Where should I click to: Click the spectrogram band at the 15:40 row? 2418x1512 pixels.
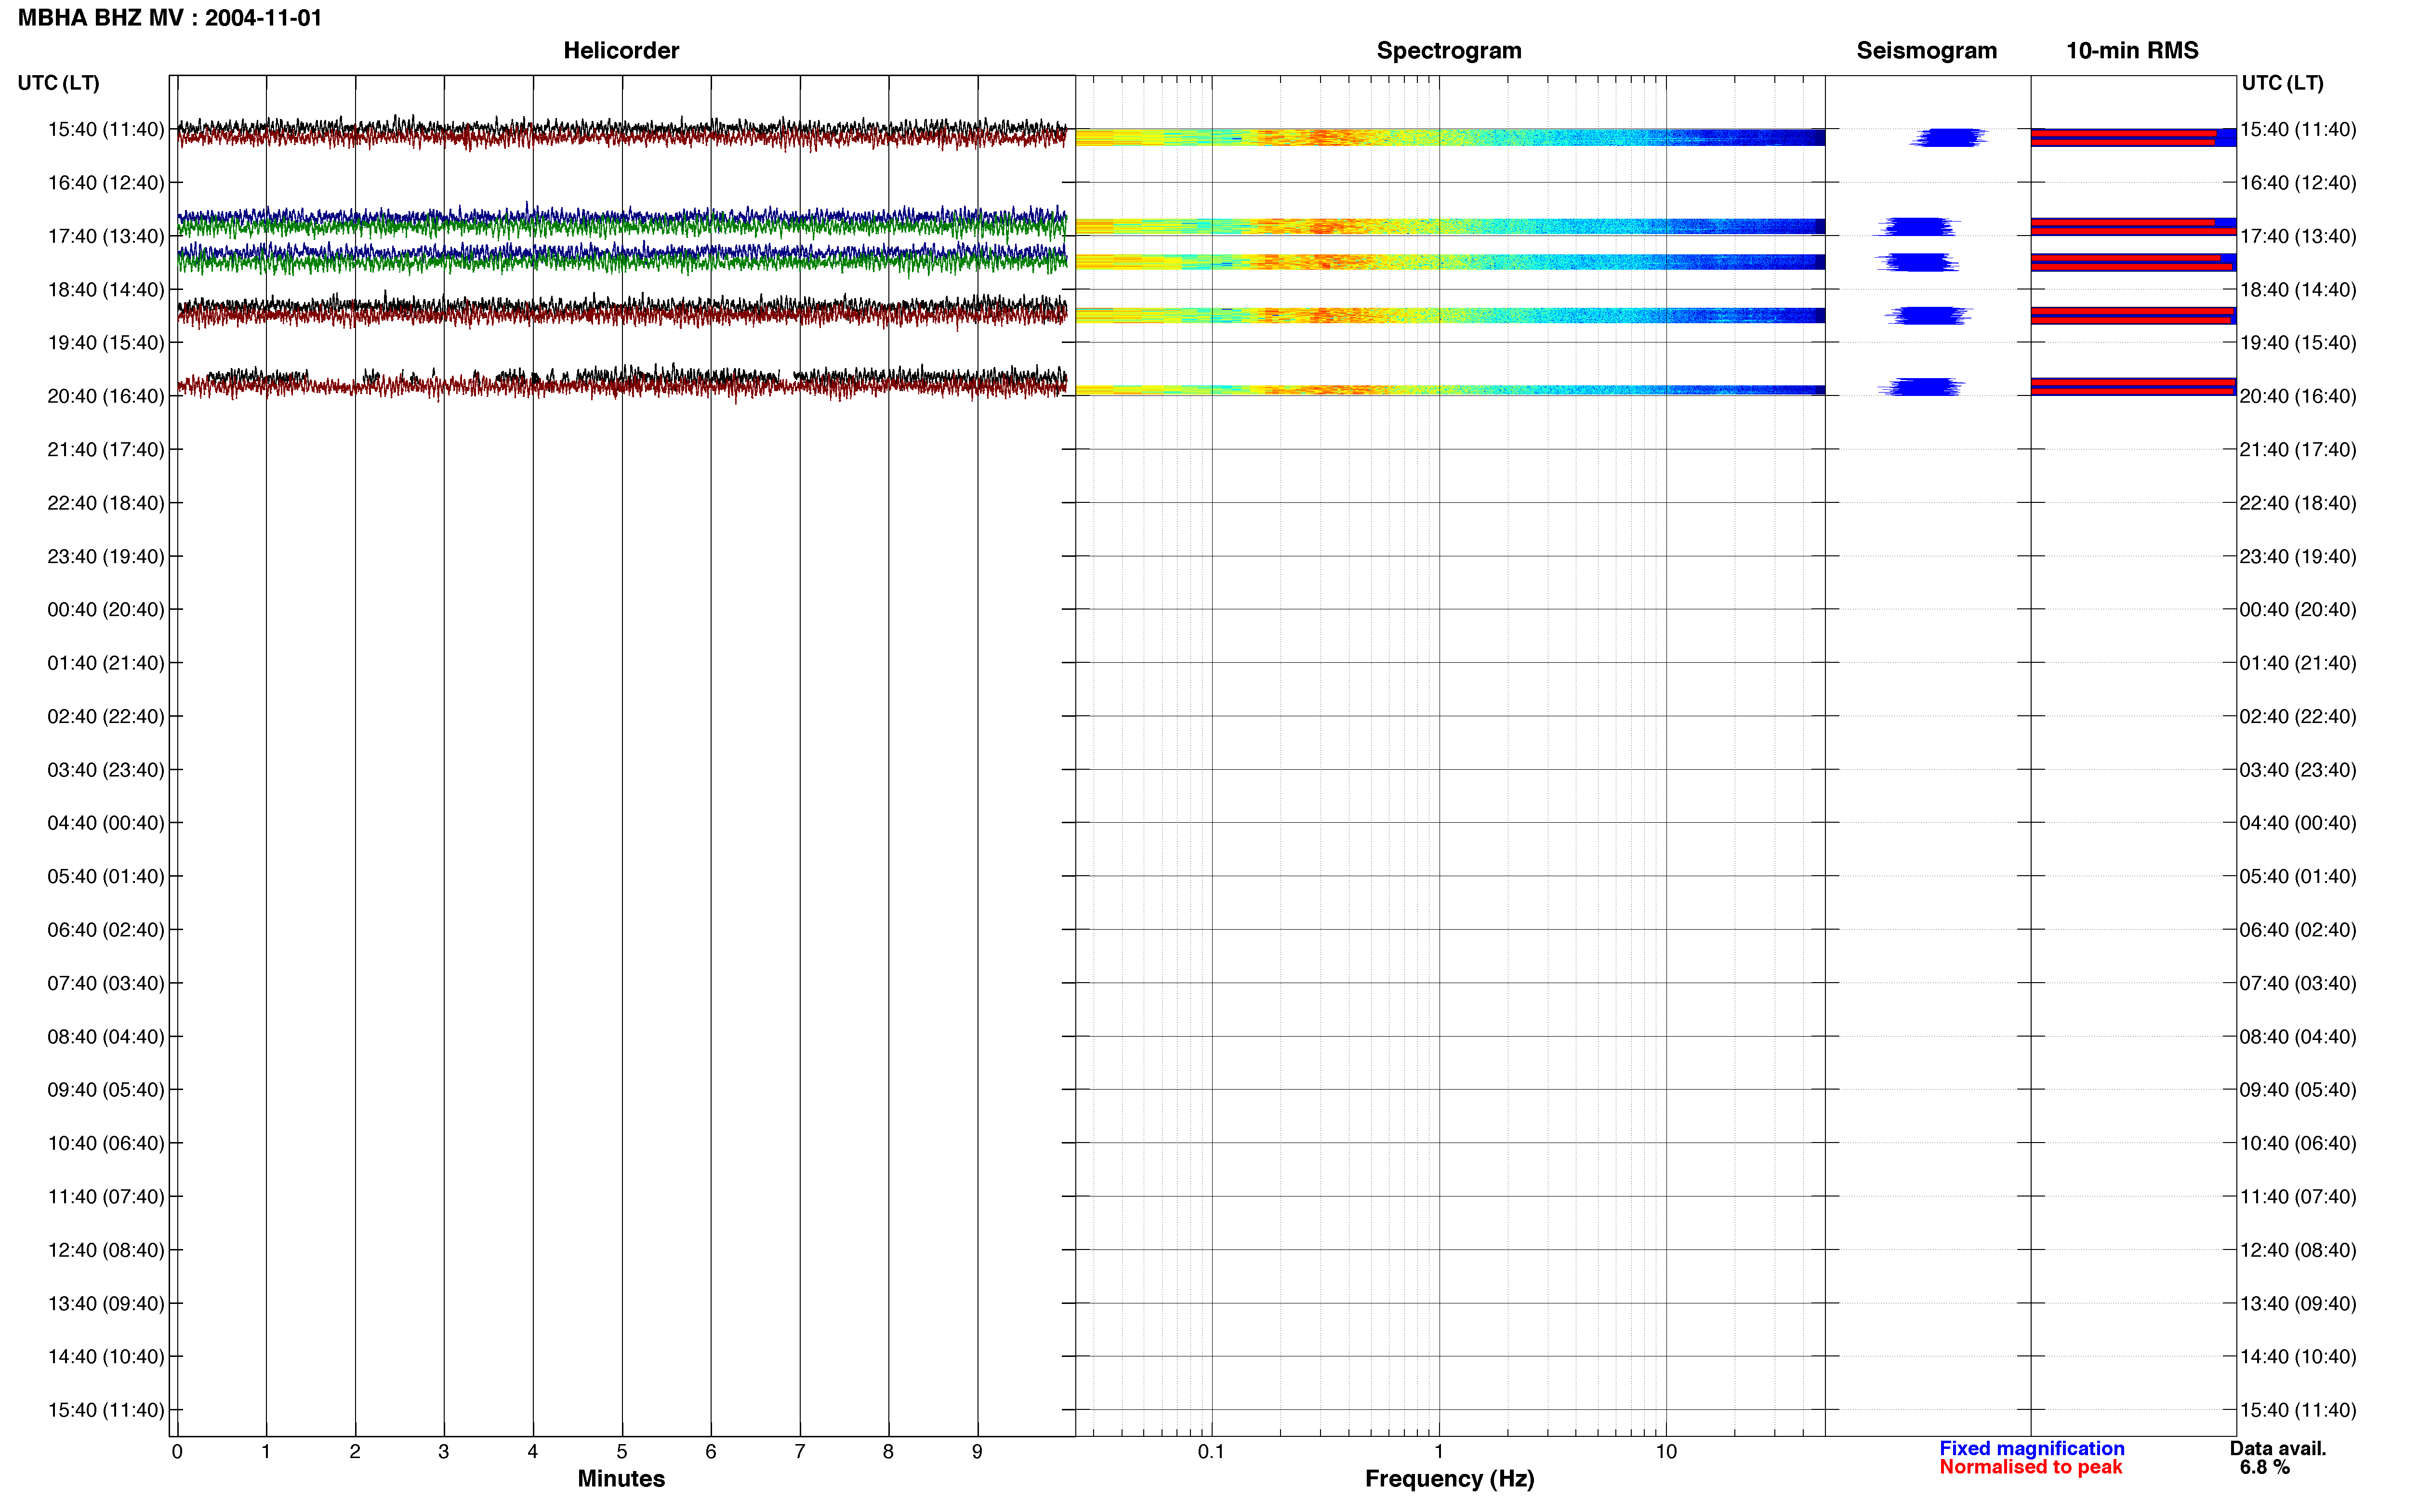click(x=1450, y=137)
